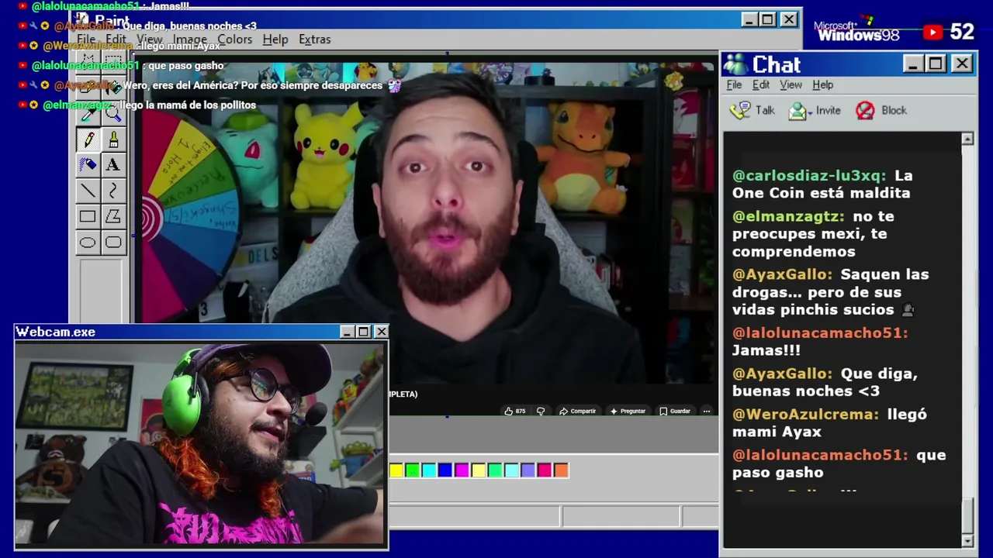Viewport: 993px width, 558px height.
Task: Maximize the Webcam.exe window
Action: tap(363, 332)
